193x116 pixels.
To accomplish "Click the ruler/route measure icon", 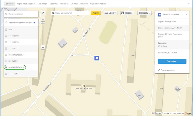I will coord(43,13).
